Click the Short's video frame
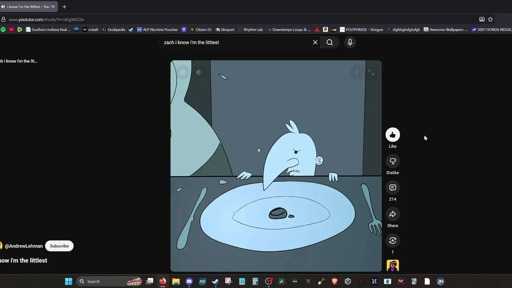 (276, 166)
